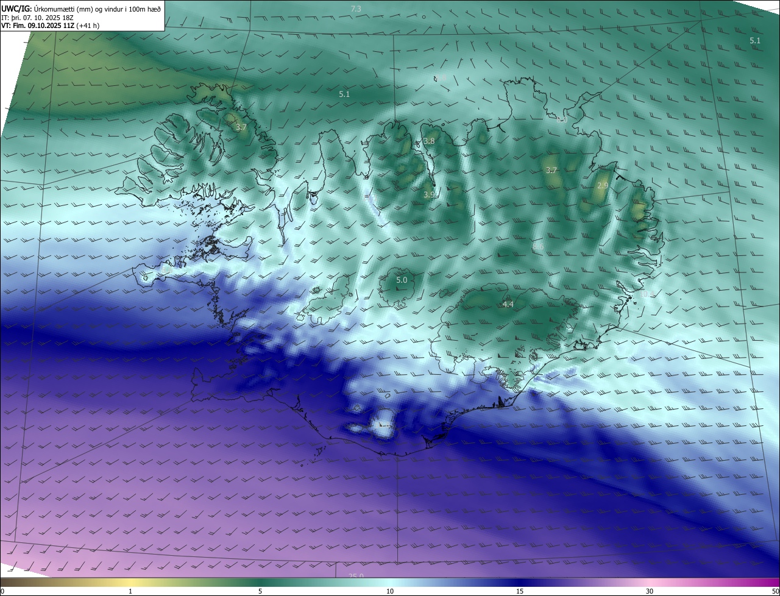780x596 pixels.
Task: Click the 5.0 value label over the glacier
Action: coord(402,280)
